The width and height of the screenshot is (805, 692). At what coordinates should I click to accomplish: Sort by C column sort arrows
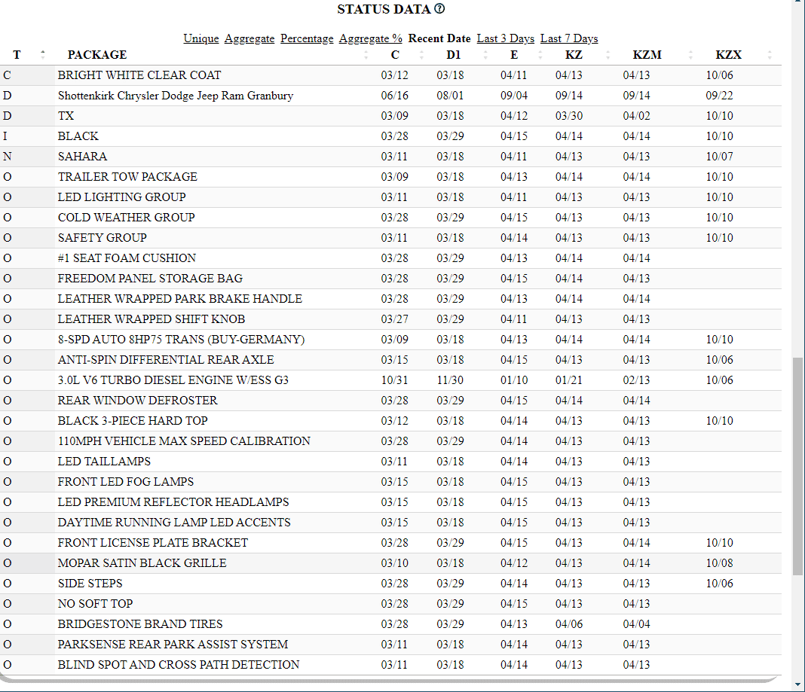(421, 54)
